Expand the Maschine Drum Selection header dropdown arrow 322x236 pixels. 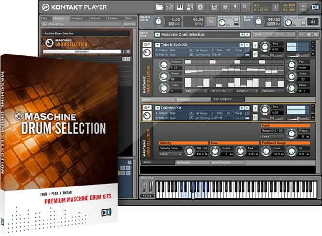157,35
